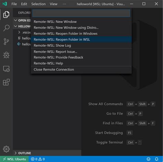Open errors and warnings status item
The height and width of the screenshot is (162, 163).
(x=38, y=159)
